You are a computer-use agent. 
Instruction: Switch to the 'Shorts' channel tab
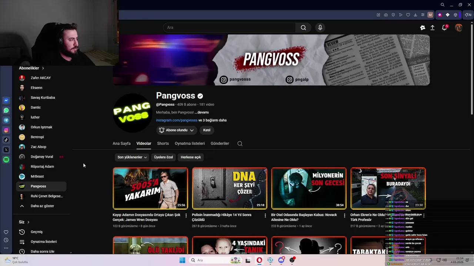[163, 143]
